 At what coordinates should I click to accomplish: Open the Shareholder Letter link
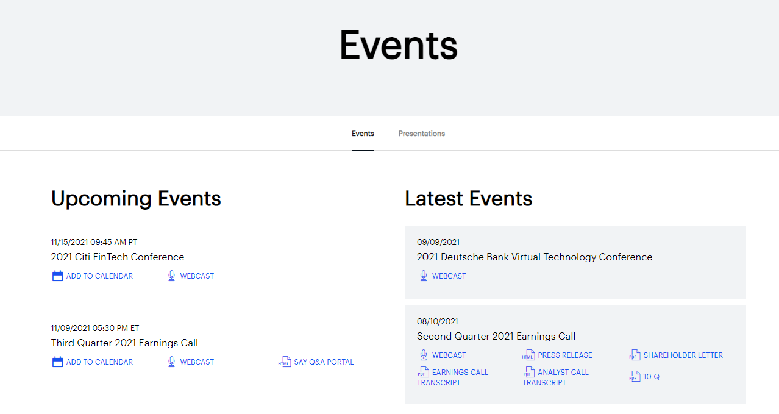tap(676, 355)
